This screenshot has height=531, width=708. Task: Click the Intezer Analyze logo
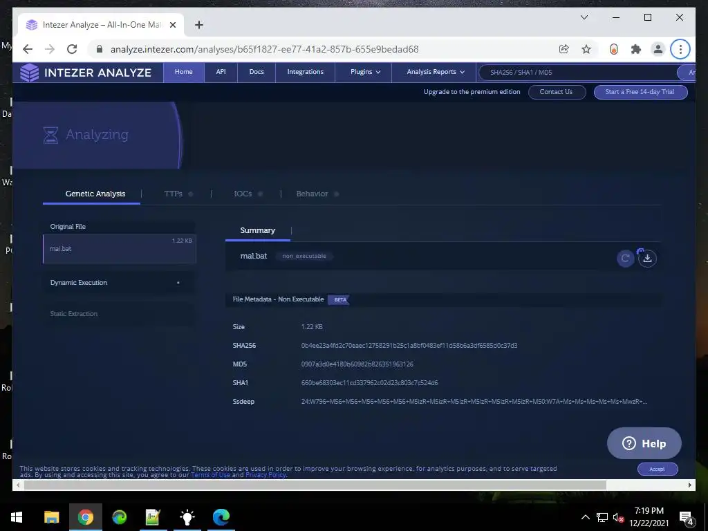point(85,73)
